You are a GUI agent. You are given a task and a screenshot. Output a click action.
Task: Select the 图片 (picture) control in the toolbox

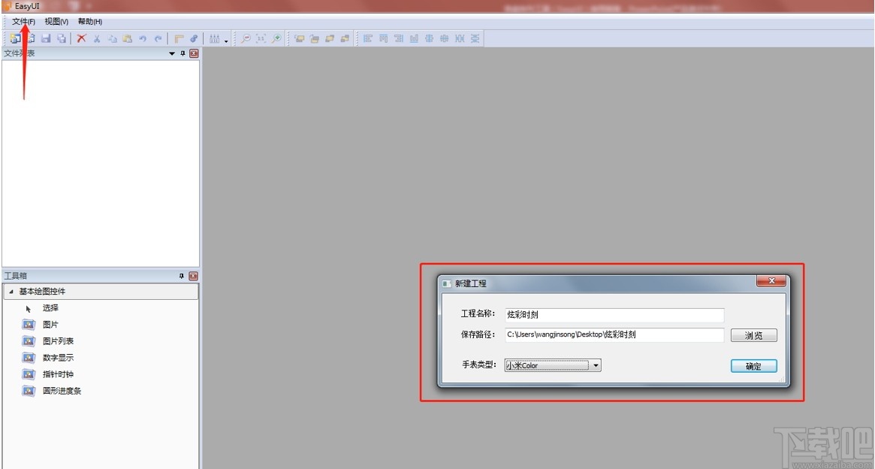(x=50, y=324)
